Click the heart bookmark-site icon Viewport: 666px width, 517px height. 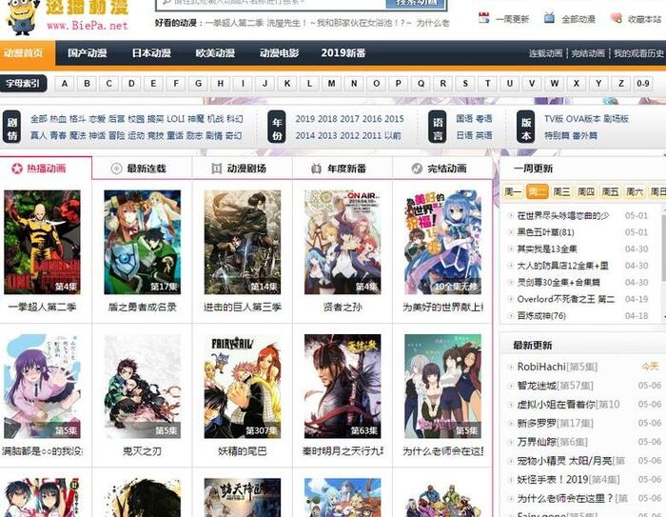[x=616, y=18]
